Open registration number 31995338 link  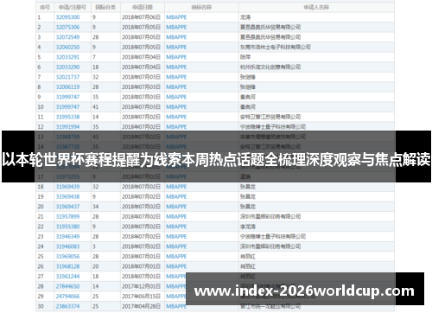click(67, 117)
